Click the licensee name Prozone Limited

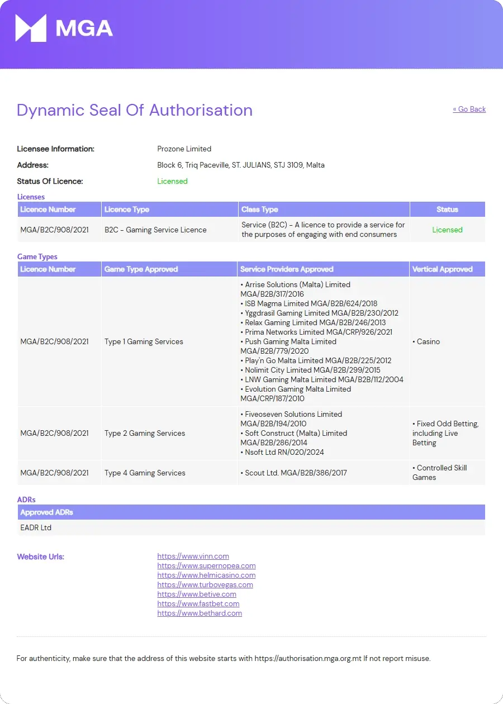click(184, 149)
